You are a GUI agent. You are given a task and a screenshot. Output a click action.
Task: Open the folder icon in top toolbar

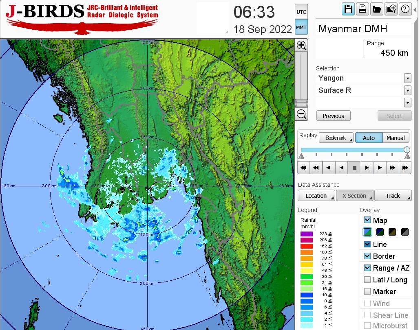(376, 9)
